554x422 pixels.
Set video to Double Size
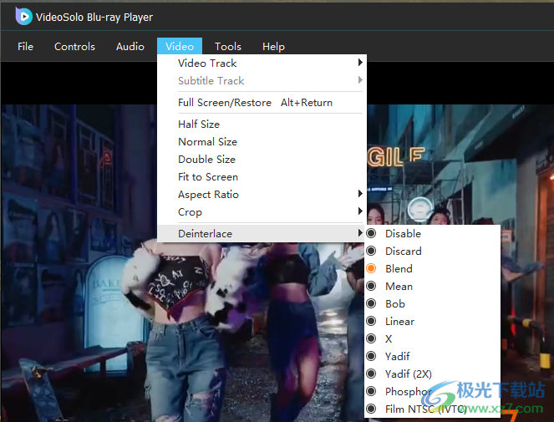262,160
